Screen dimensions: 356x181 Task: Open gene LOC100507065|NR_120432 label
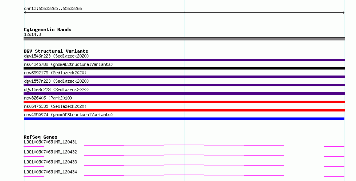coord(50,152)
